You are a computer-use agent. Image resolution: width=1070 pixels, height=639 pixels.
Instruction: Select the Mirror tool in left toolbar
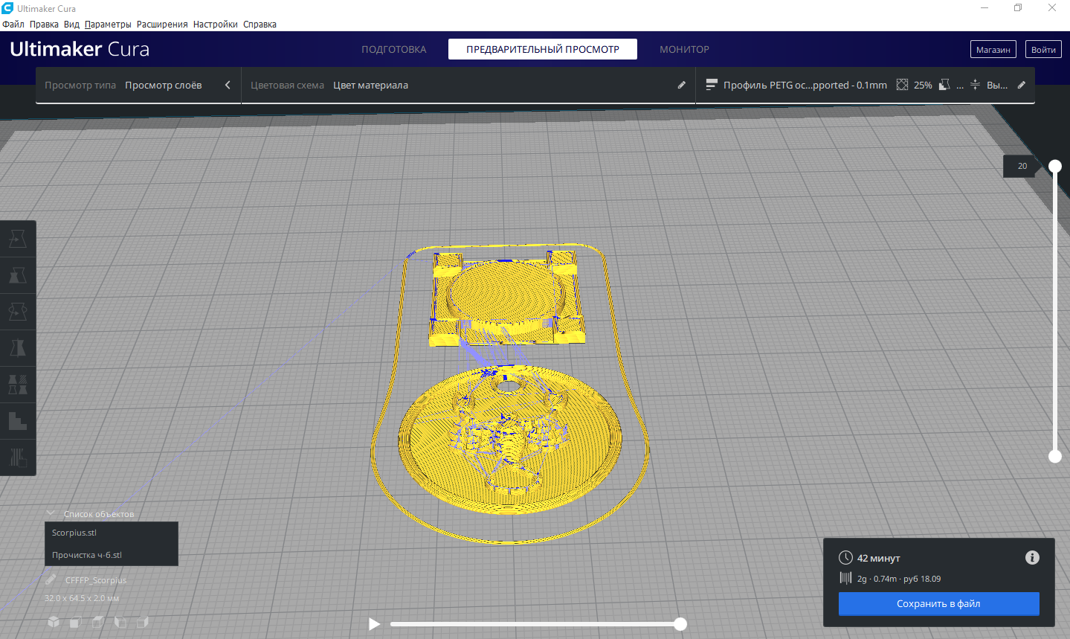click(x=18, y=348)
